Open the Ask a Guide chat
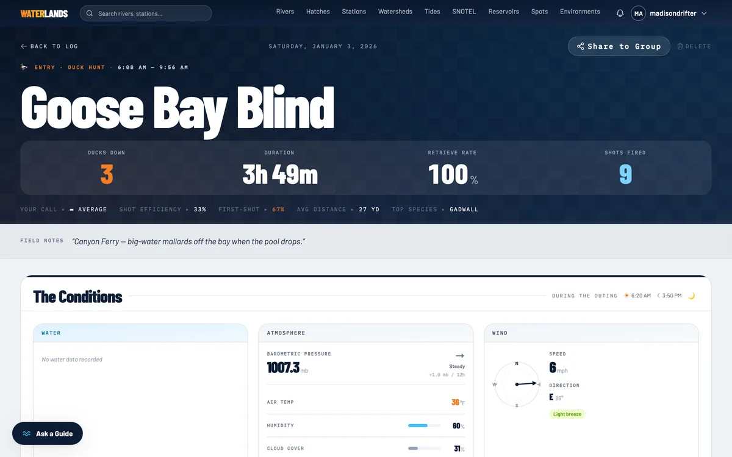 pyautogui.click(x=48, y=434)
